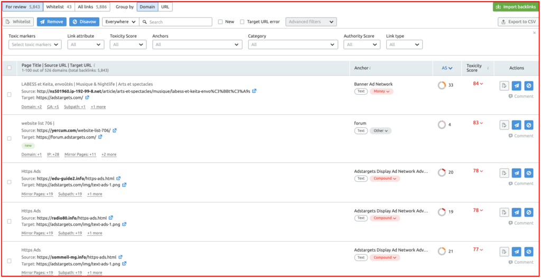Open the Authority Score filter dropdown
The height and width of the screenshot is (278, 541).
(362, 44)
